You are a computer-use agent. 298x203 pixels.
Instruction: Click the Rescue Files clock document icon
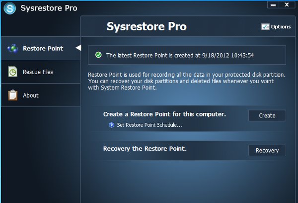(13, 72)
